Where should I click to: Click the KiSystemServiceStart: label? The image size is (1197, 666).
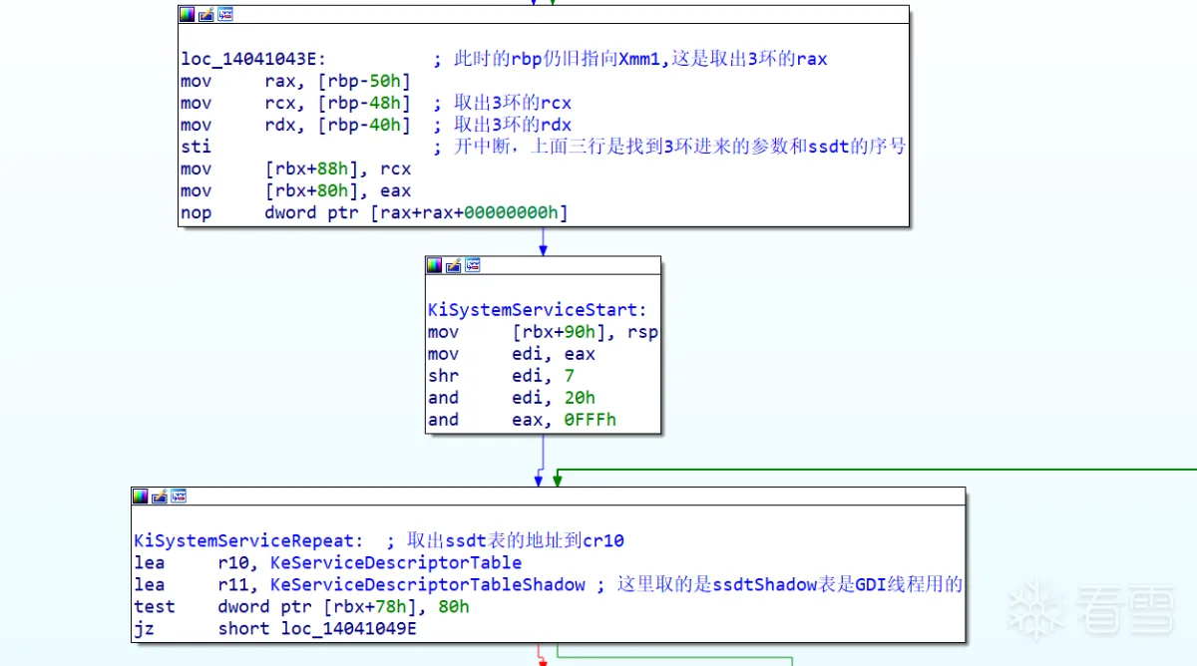pos(538,310)
